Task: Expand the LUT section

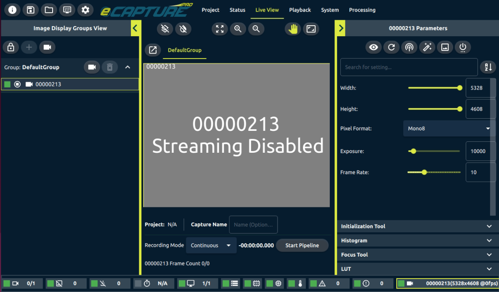Action: tap(417, 269)
